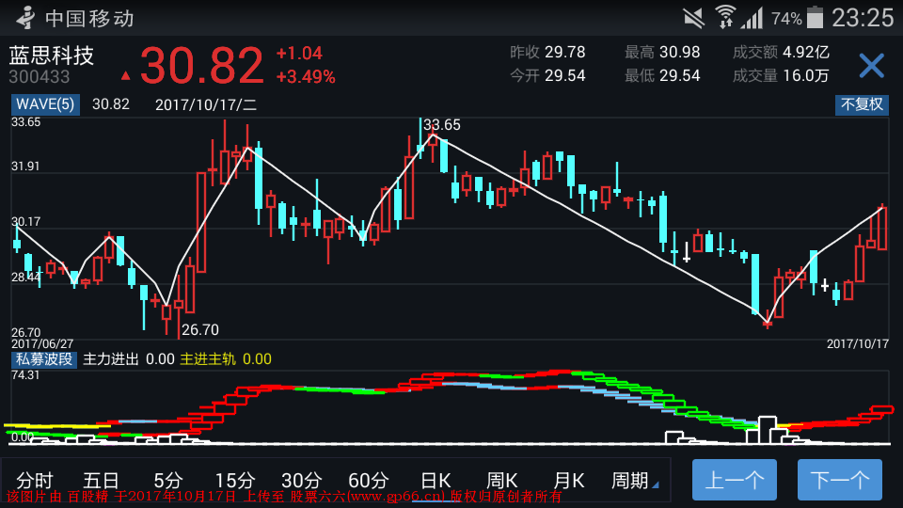Viewport: 903px width, 508px height.
Task: Tap the 26.70 low point label on chart
Action: [x=200, y=330]
